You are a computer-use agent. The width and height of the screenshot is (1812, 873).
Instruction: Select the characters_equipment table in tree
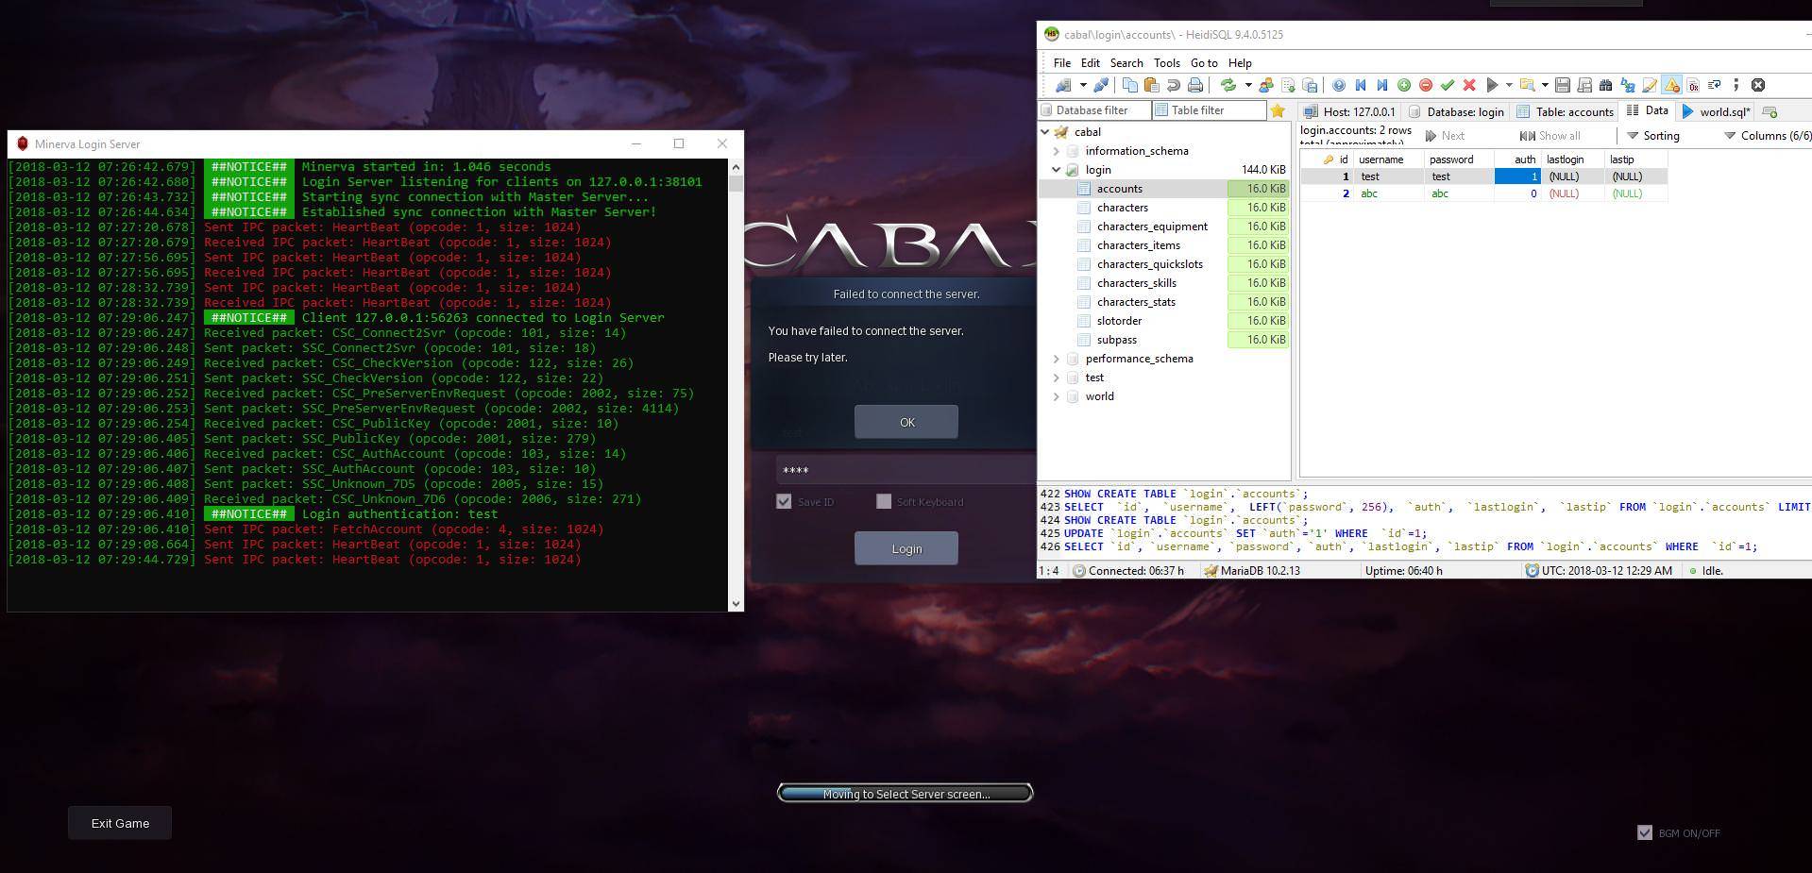[1152, 227]
